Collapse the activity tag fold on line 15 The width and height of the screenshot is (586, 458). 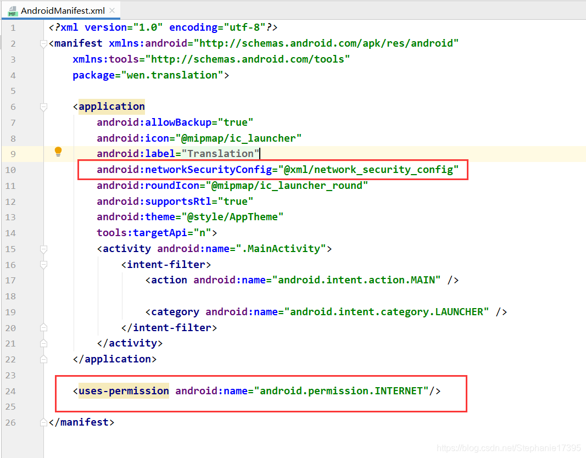click(43, 249)
